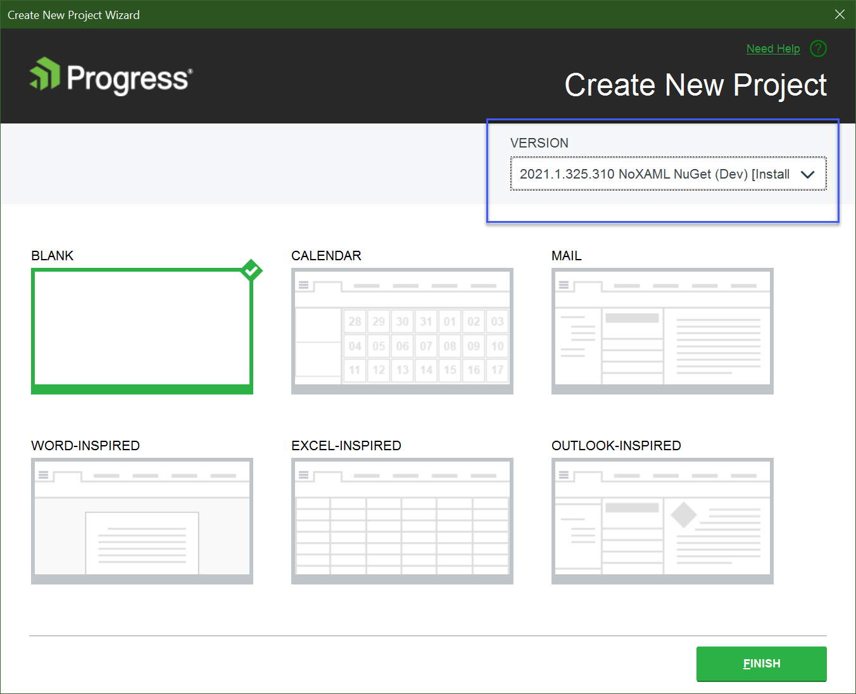This screenshot has width=856, height=694.
Task: Deselect the currently selected Blank template
Action: [141, 331]
